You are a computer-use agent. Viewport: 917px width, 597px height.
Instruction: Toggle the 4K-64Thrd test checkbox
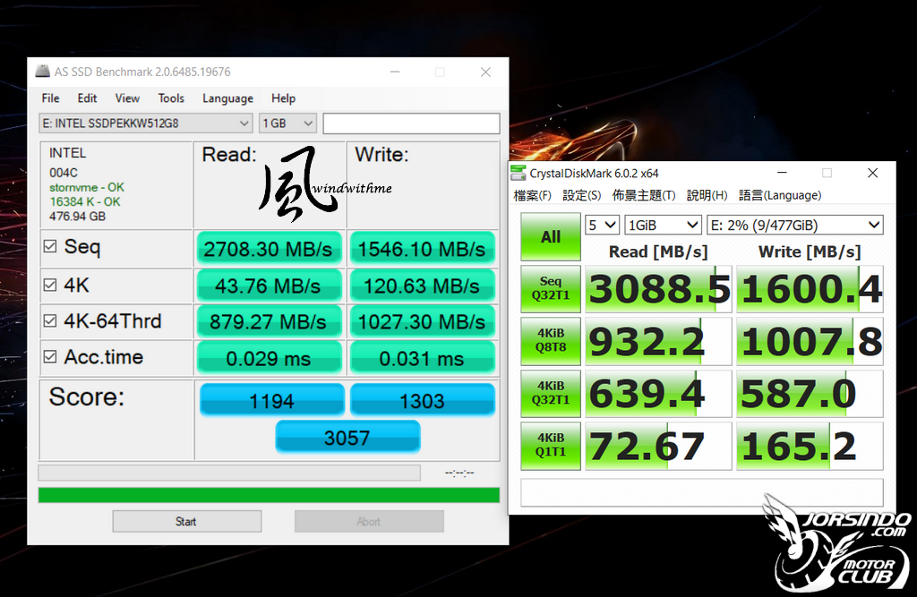[x=50, y=321]
